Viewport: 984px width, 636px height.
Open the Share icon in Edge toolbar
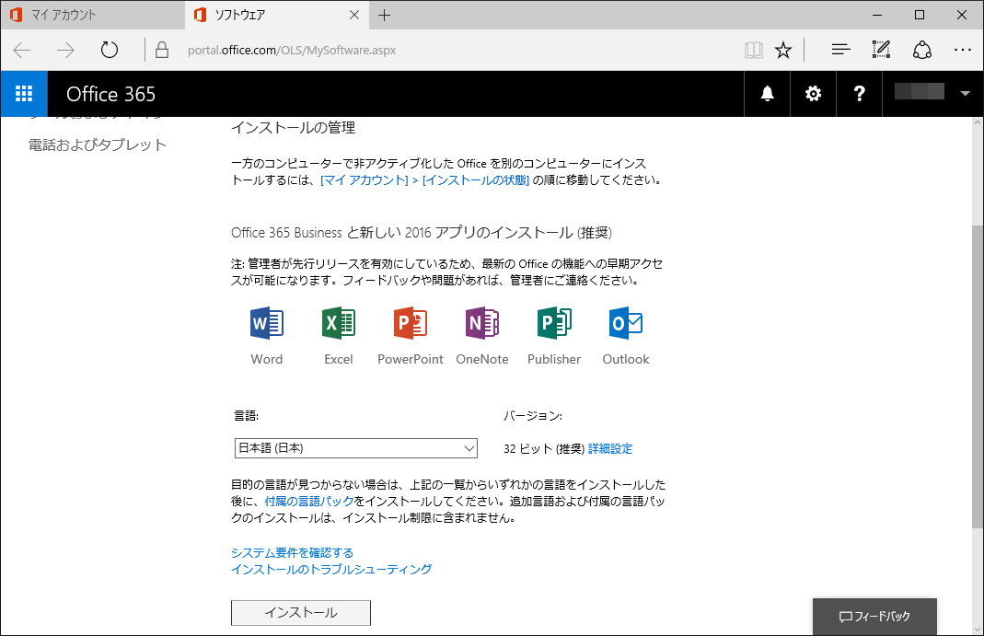coord(922,50)
